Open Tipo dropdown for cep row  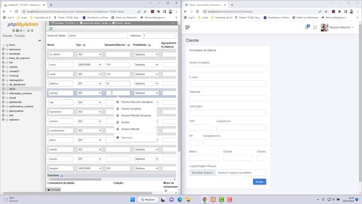(89, 102)
